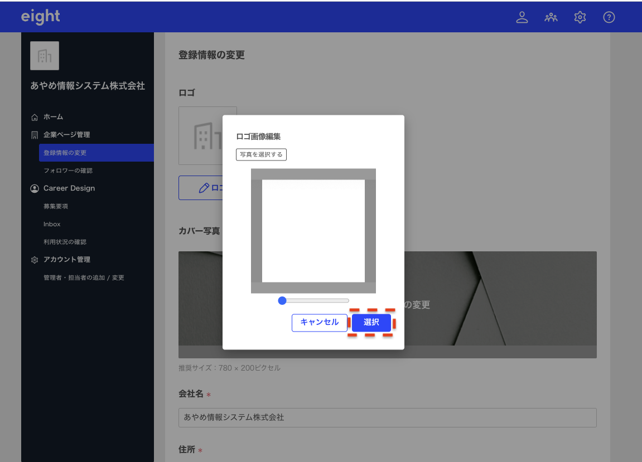Viewport: 642px width, 462px height.
Task: Open the help question mark icon
Action: tap(609, 17)
